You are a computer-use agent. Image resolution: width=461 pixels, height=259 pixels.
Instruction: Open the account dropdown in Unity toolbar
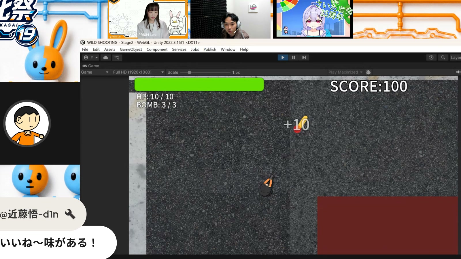[x=91, y=58]
